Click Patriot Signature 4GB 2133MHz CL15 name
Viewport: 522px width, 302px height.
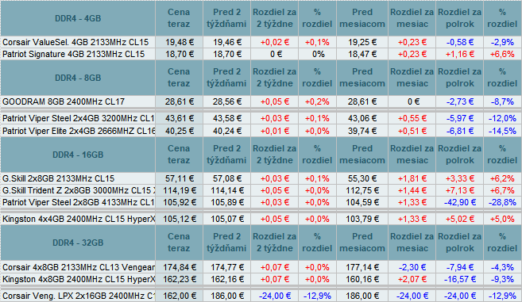[74, 54]
